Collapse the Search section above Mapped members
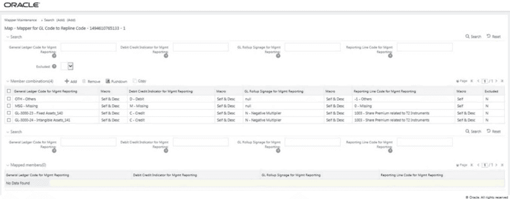 (8, 132)
